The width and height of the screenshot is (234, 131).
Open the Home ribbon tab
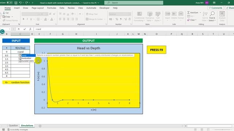point(7,8)
